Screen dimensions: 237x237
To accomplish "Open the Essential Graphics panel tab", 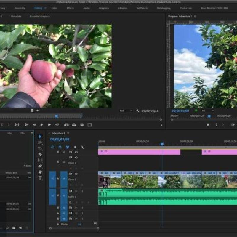I will coord(40,16).
